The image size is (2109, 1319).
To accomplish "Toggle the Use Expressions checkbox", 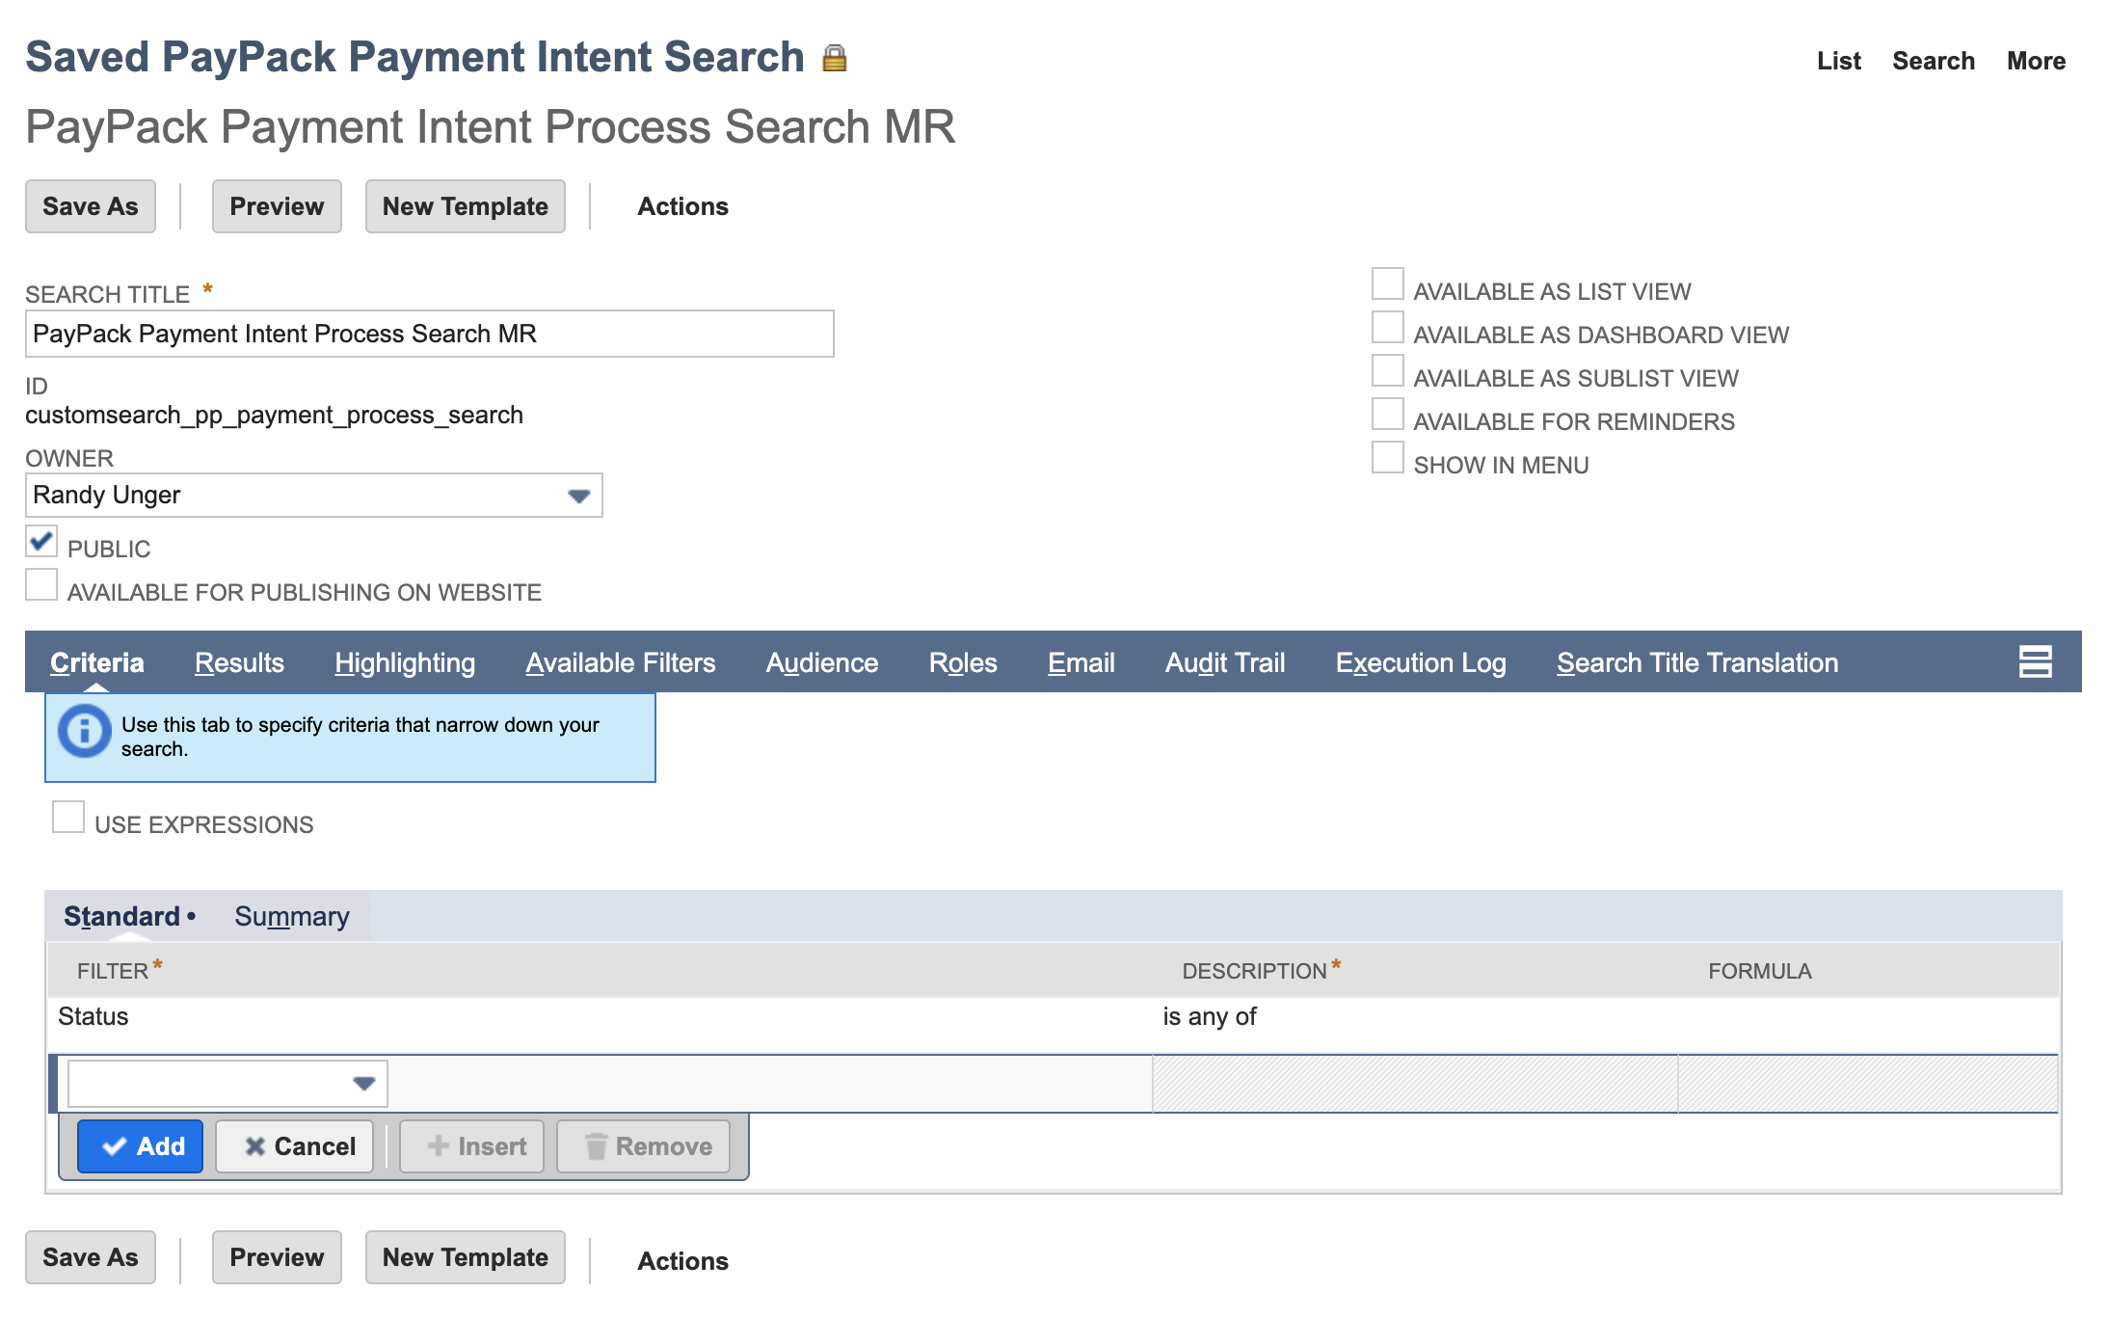I will pyautogui.click(x=68, y=818).
